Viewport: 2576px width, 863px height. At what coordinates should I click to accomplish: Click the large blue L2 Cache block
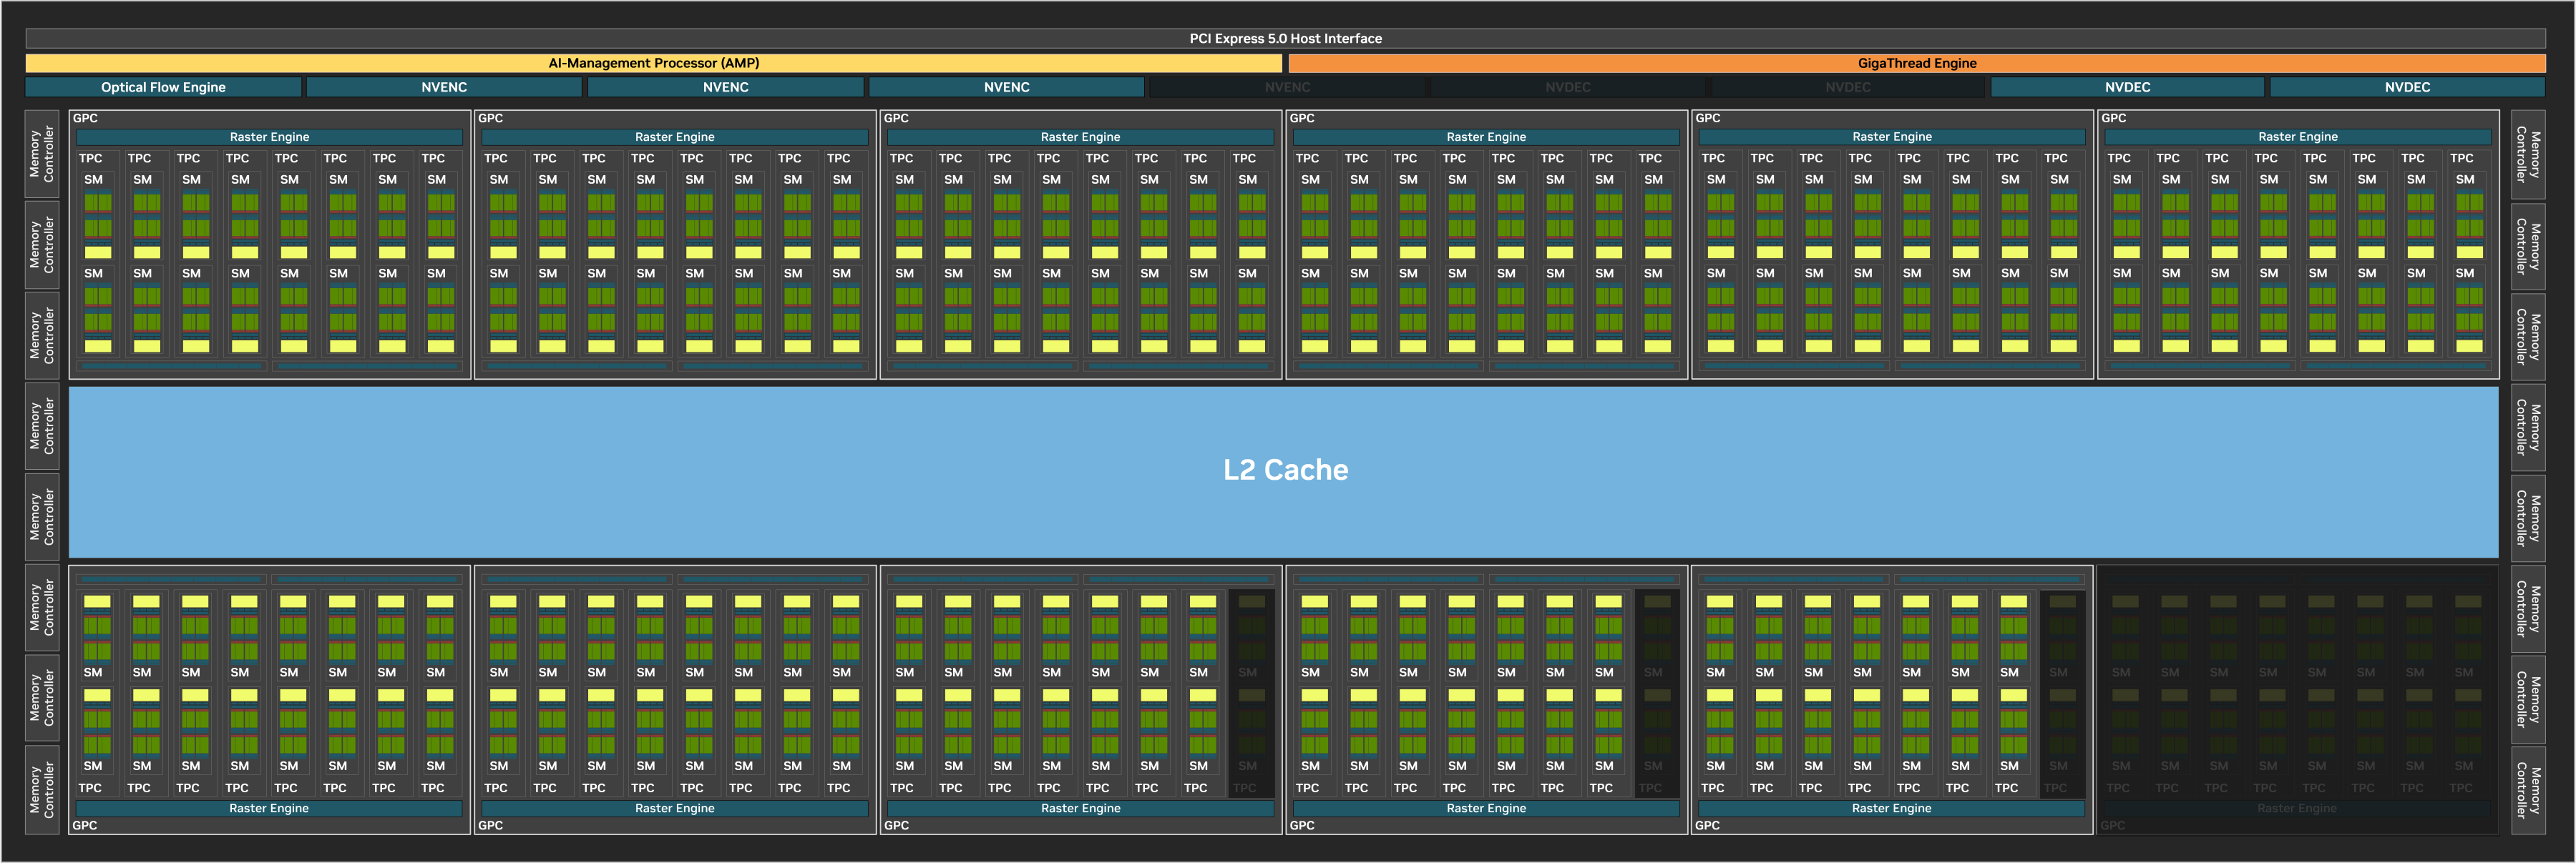click(1285, 470)
